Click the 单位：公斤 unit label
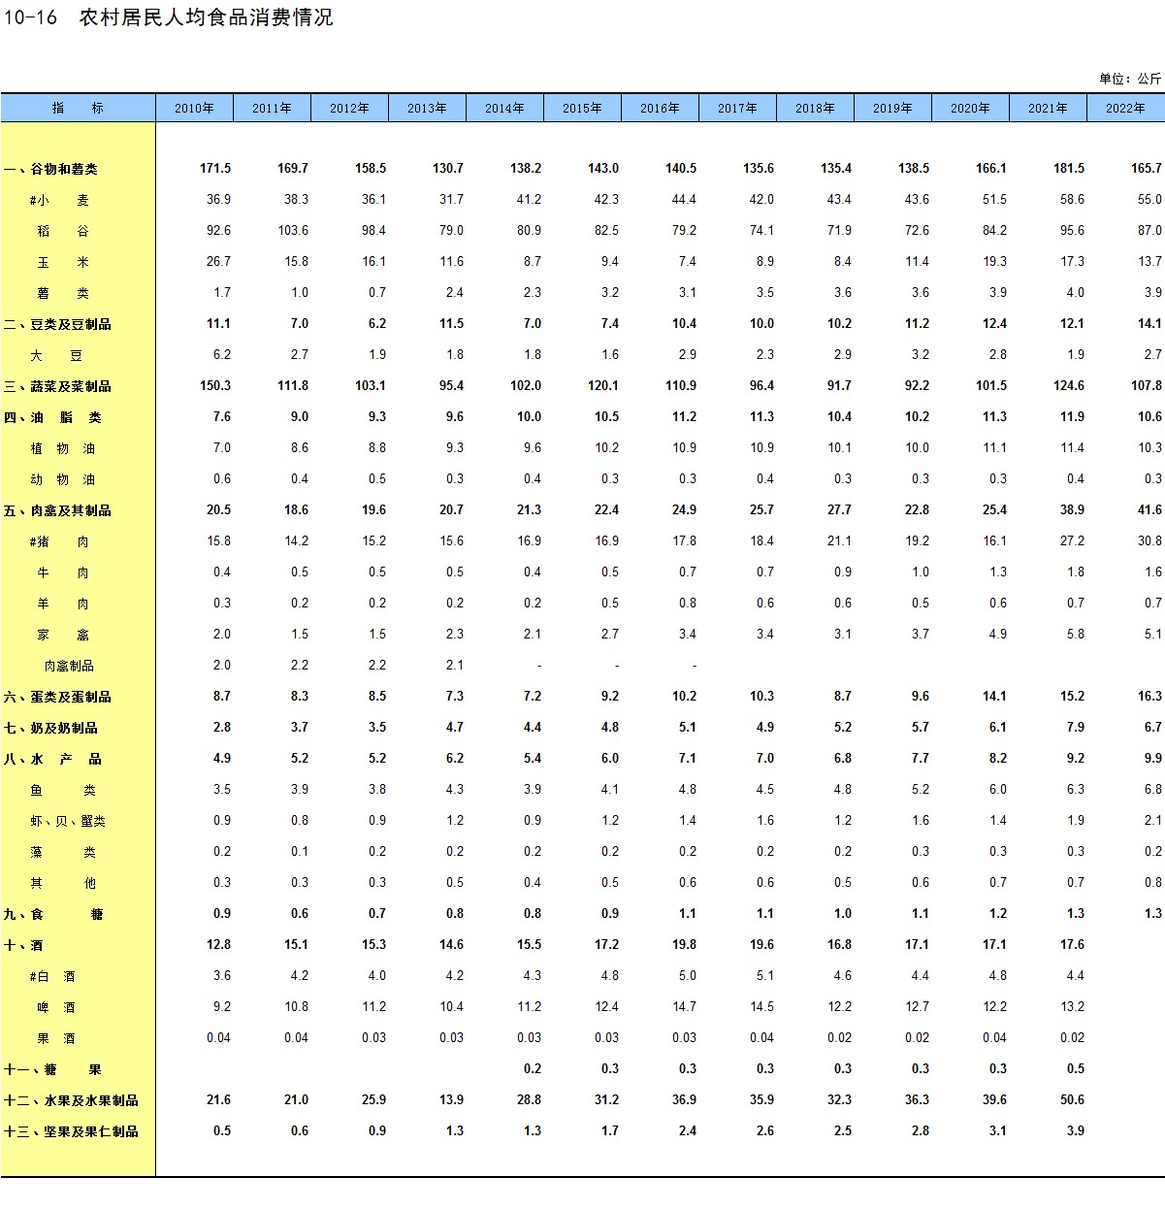The width and height of the screenshot is (1165, 1209). (x=1130, y=79)
